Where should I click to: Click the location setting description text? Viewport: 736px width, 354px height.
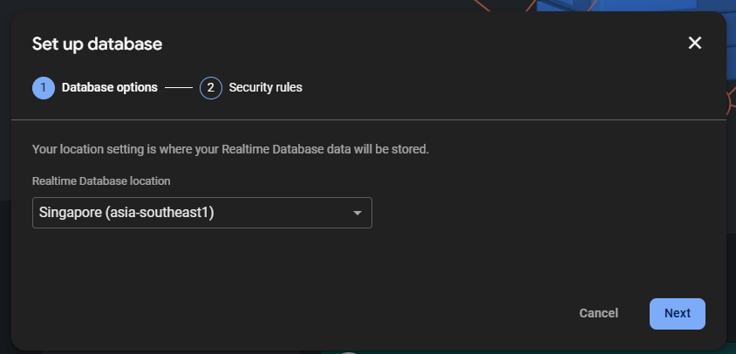pyautogui.click(x=230, y=149)
